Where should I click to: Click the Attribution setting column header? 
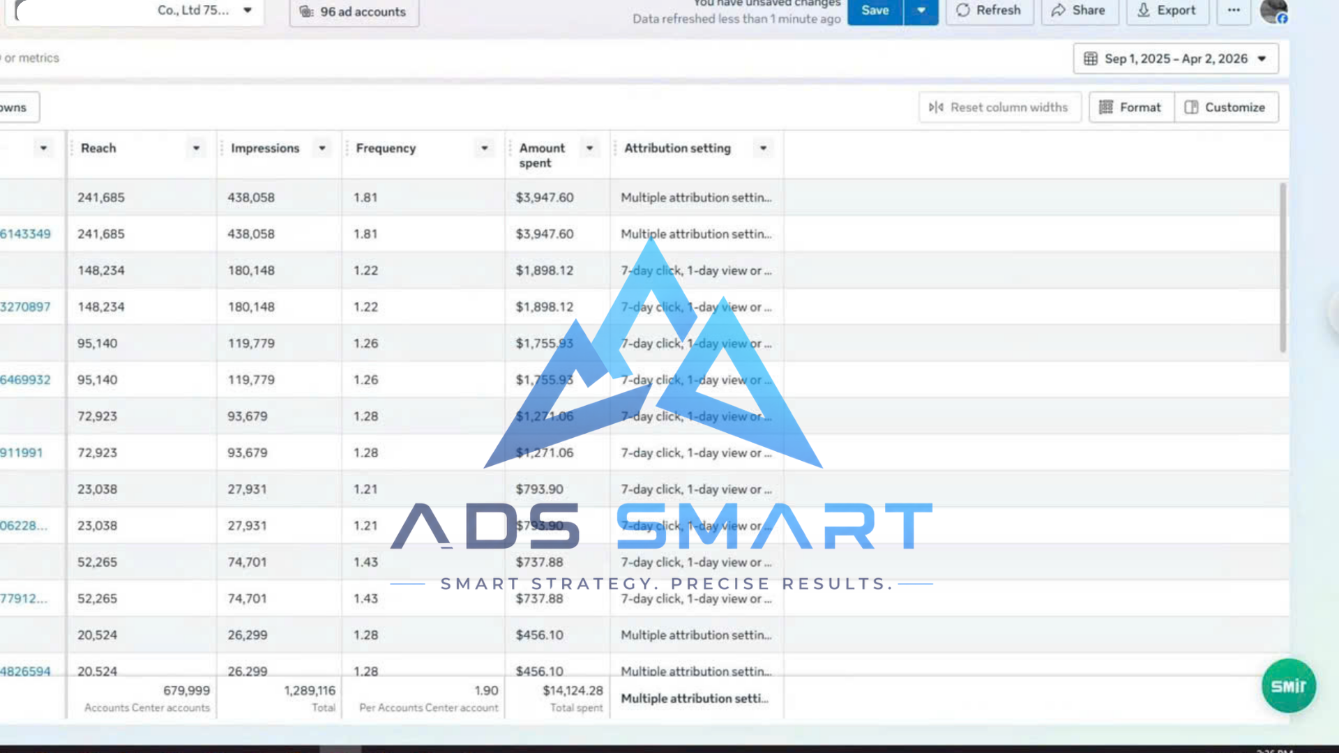point(677,148)
